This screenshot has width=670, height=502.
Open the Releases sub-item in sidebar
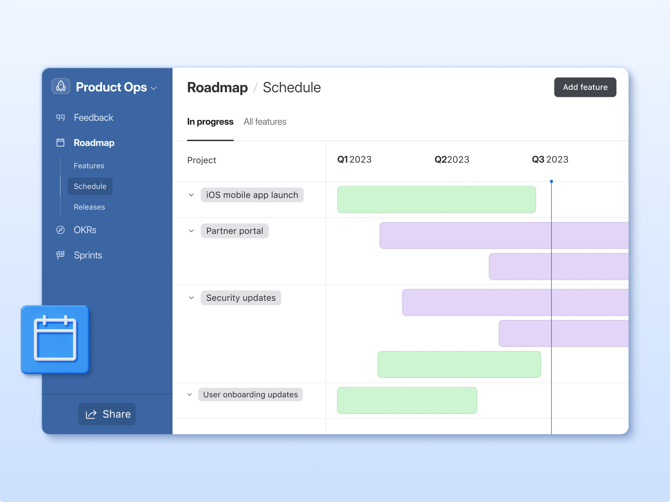[x=89, y=207]
